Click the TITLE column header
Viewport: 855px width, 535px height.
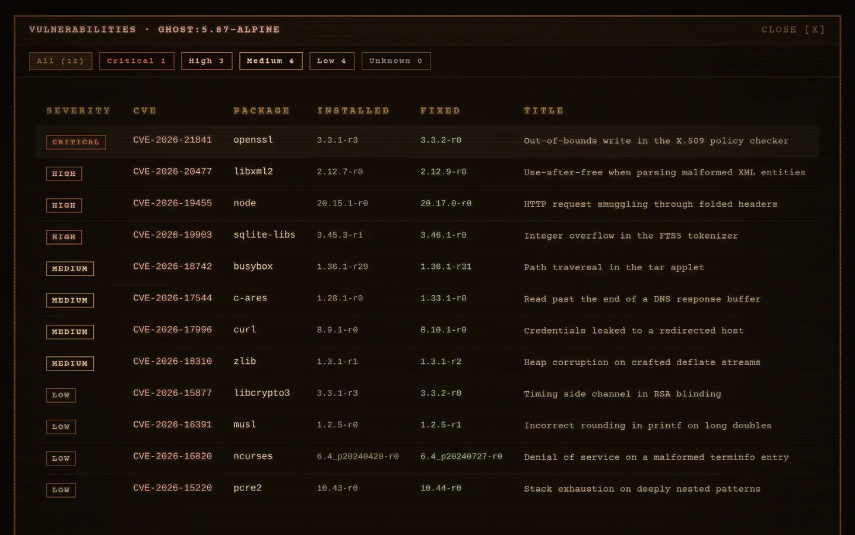pyautogui.click(x=544, y=111)
